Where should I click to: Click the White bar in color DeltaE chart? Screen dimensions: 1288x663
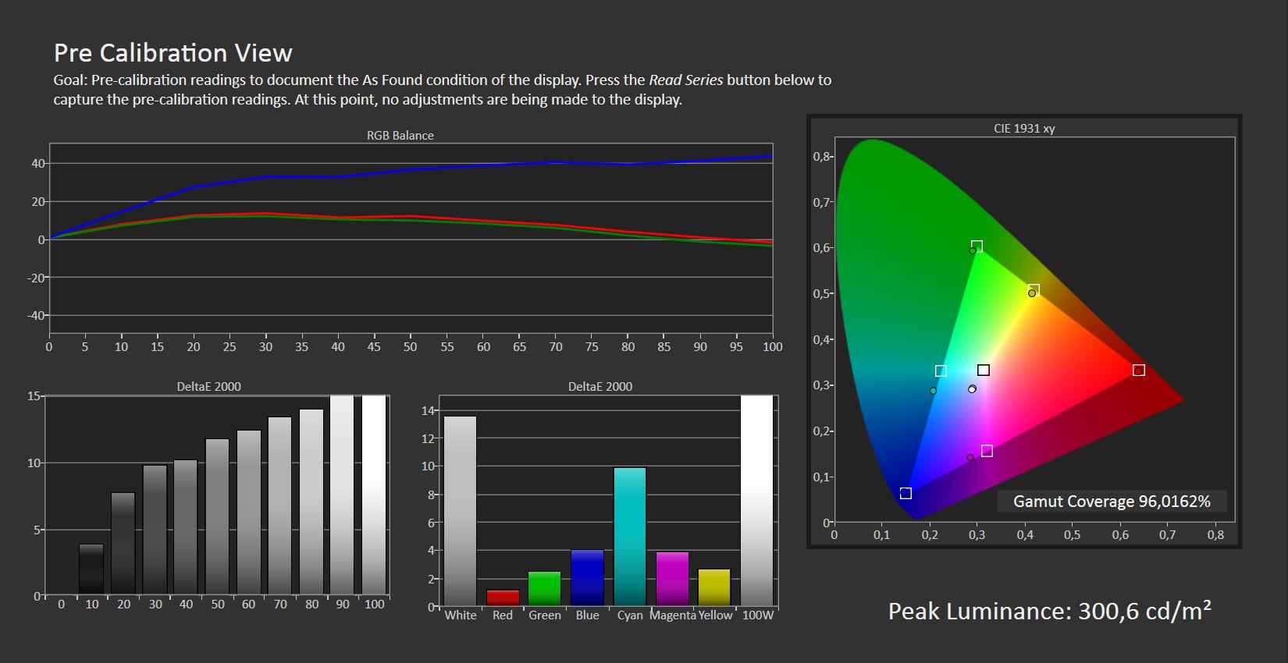460,511
